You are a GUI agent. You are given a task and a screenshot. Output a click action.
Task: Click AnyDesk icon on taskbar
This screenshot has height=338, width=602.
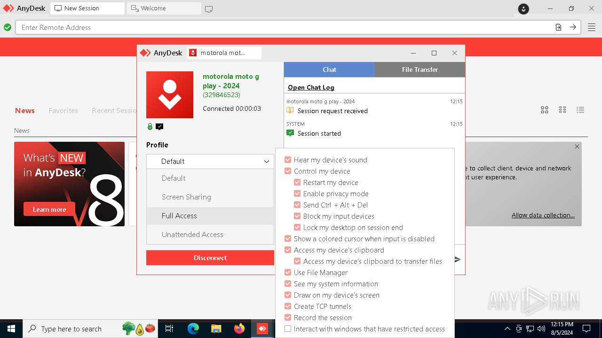[262, 329]
